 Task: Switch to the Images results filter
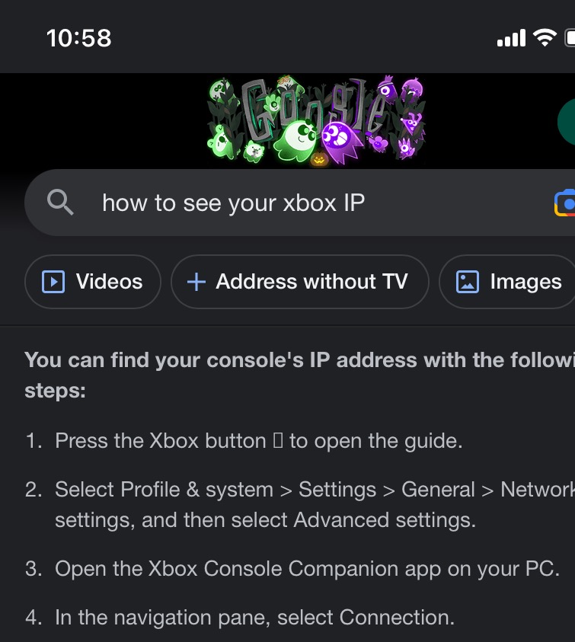click(507, 282)
